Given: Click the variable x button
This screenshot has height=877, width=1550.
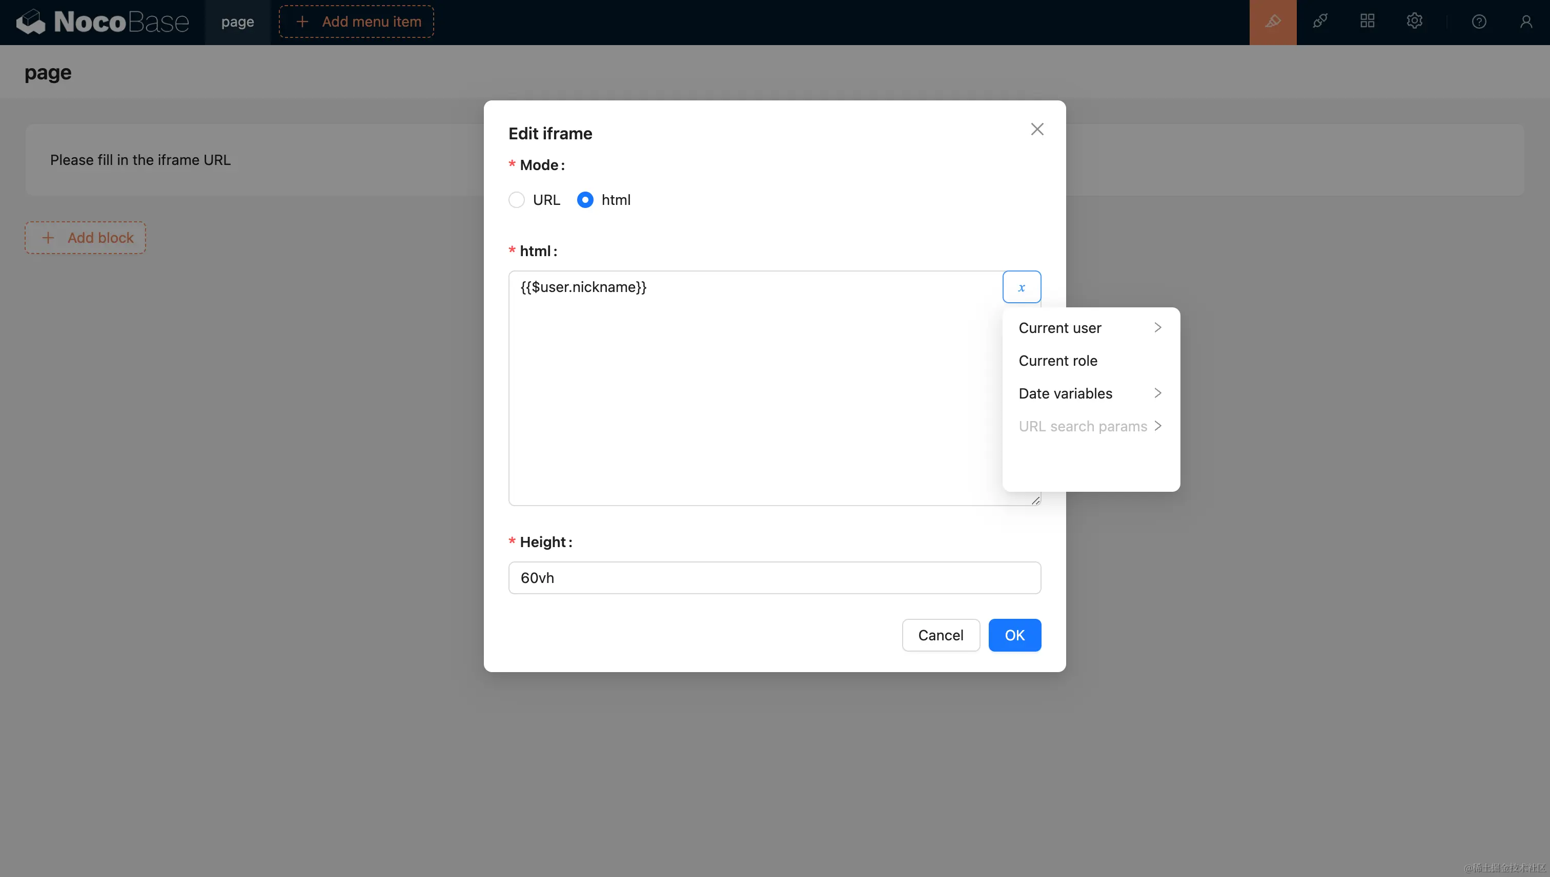Looking at the screenshot, I should tap(1021, 287).
